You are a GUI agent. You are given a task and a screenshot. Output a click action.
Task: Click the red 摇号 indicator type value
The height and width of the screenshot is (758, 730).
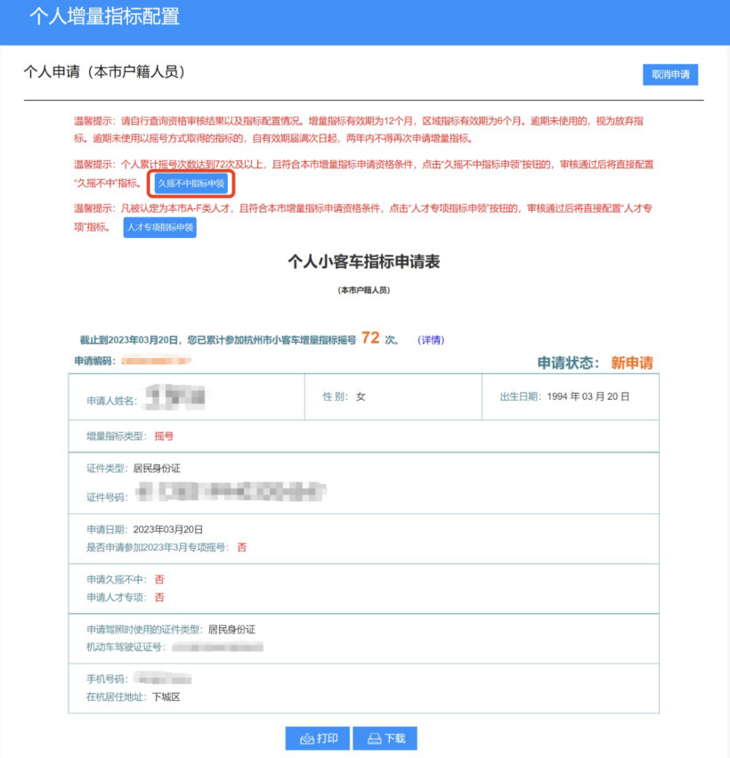click(164, 436)
